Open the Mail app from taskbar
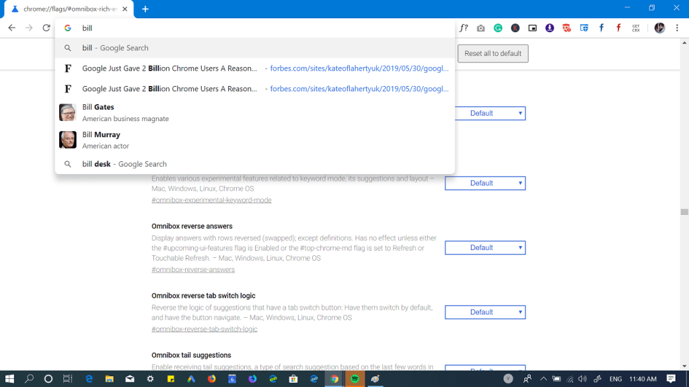689x387 pixels. click(x=130, y=379)
